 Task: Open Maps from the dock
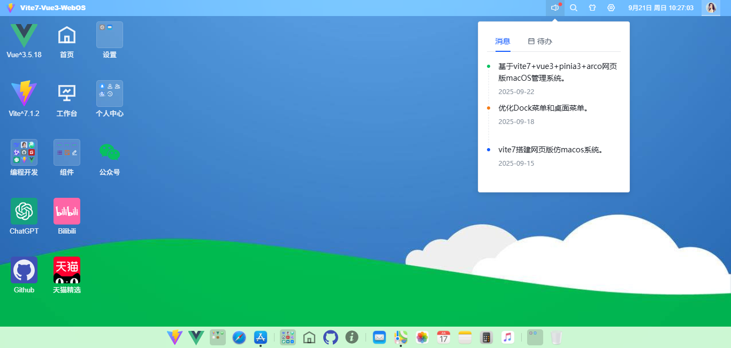click(401, 337)
